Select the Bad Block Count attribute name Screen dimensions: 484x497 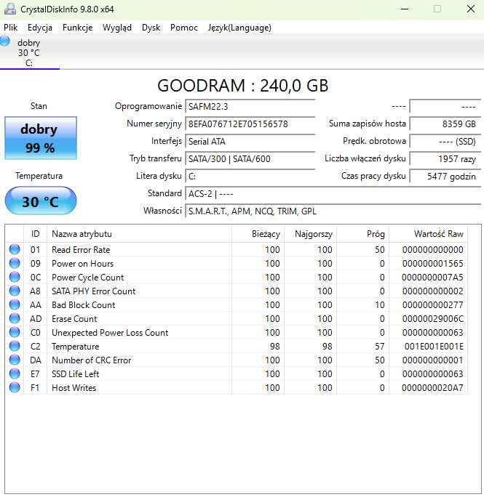click(x=84, y=305)
